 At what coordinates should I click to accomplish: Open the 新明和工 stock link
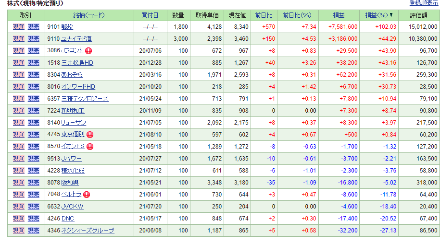click(73, 111)
